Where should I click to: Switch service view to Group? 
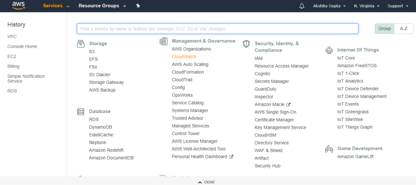[x=384, y=29]
